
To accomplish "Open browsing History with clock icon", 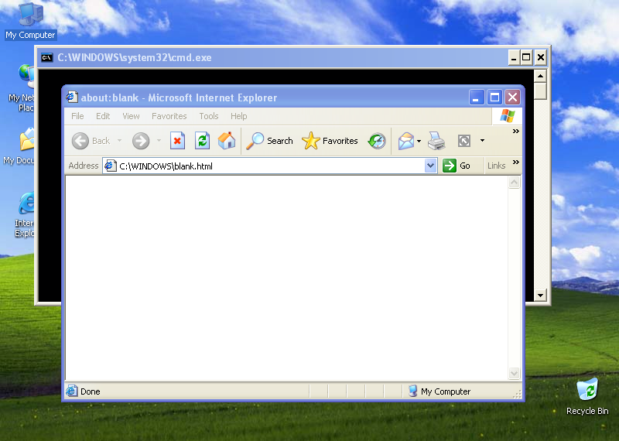I will (377, 141).
